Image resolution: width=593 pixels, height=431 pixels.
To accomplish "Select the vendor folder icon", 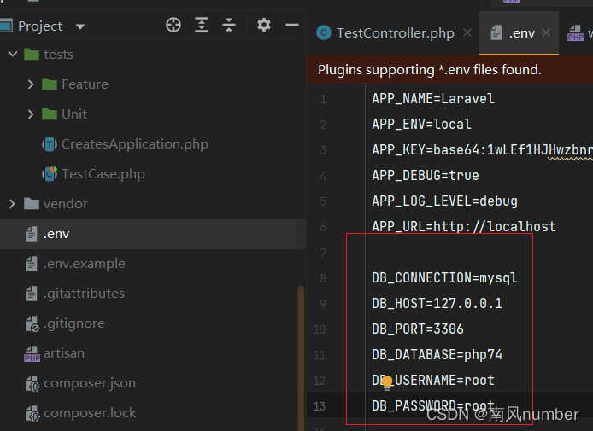I will pyautogui.click(x=32, y=204).
